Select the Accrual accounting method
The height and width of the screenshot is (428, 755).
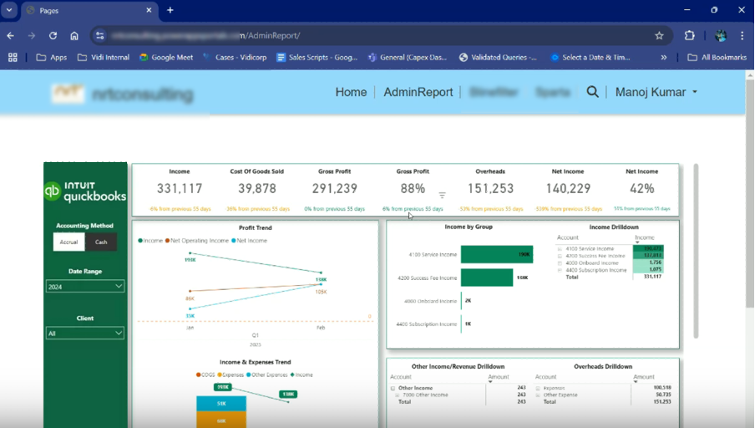click(x=68, y=242)
